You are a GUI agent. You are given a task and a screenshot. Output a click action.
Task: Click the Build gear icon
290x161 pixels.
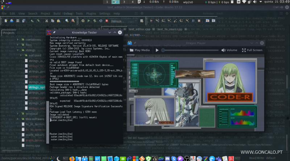[x=83, y=21]
